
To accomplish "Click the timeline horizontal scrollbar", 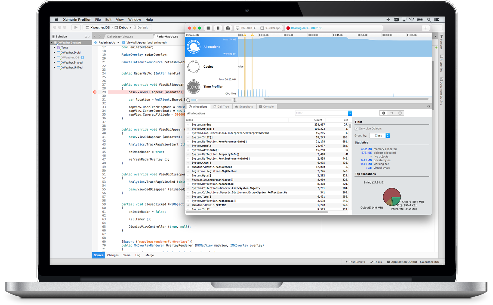I will coord(346,99).
